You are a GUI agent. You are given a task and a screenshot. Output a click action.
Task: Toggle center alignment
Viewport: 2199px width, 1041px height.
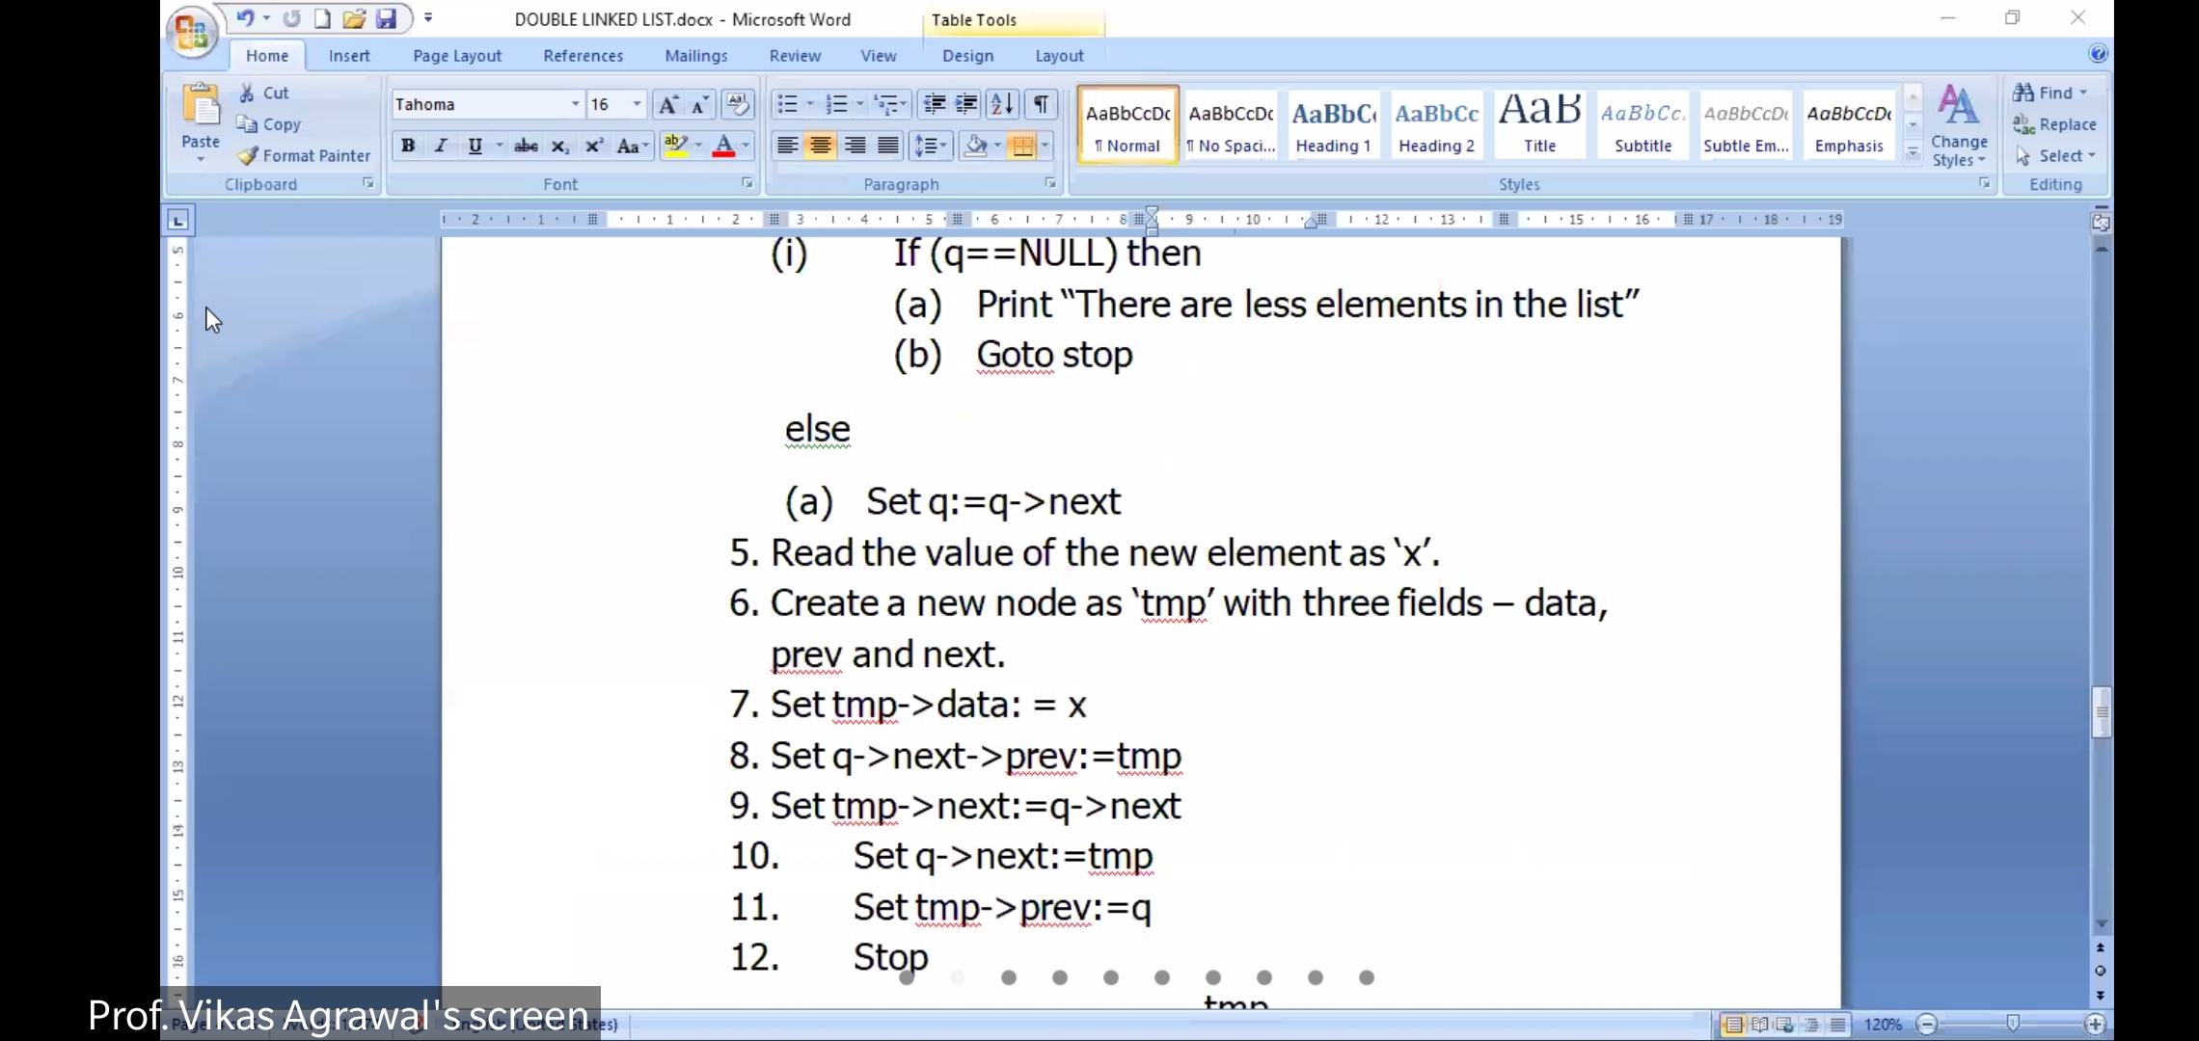(821, 146)
